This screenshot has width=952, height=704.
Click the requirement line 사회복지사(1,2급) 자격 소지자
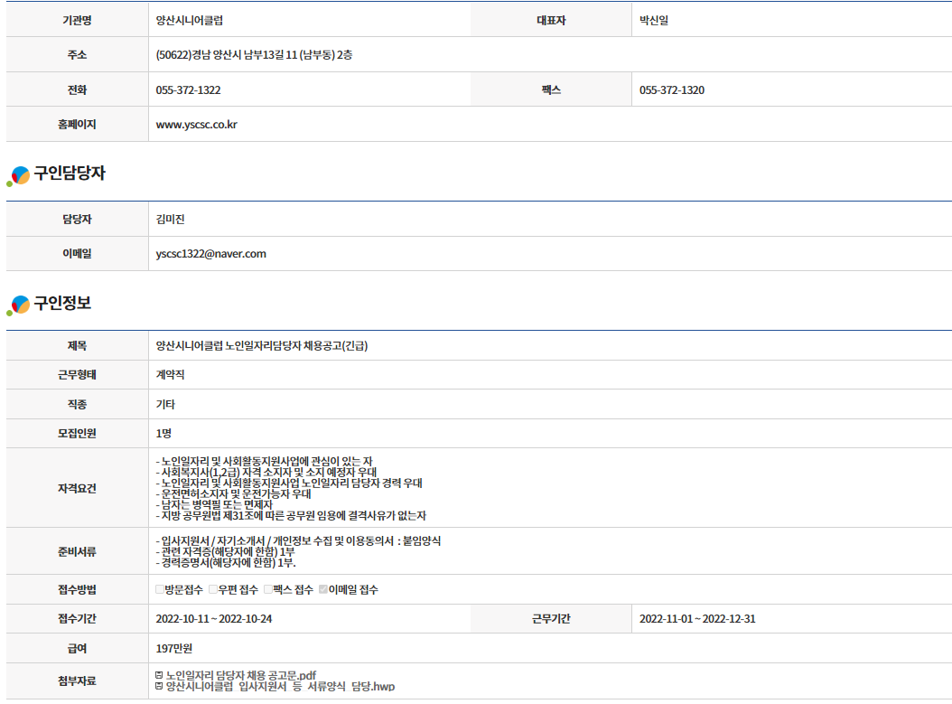[x=266, y=472]
